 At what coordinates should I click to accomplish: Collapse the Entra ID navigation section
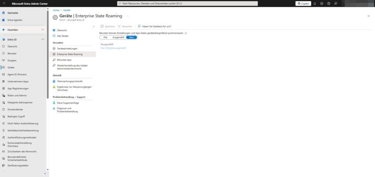coord(42,39)
